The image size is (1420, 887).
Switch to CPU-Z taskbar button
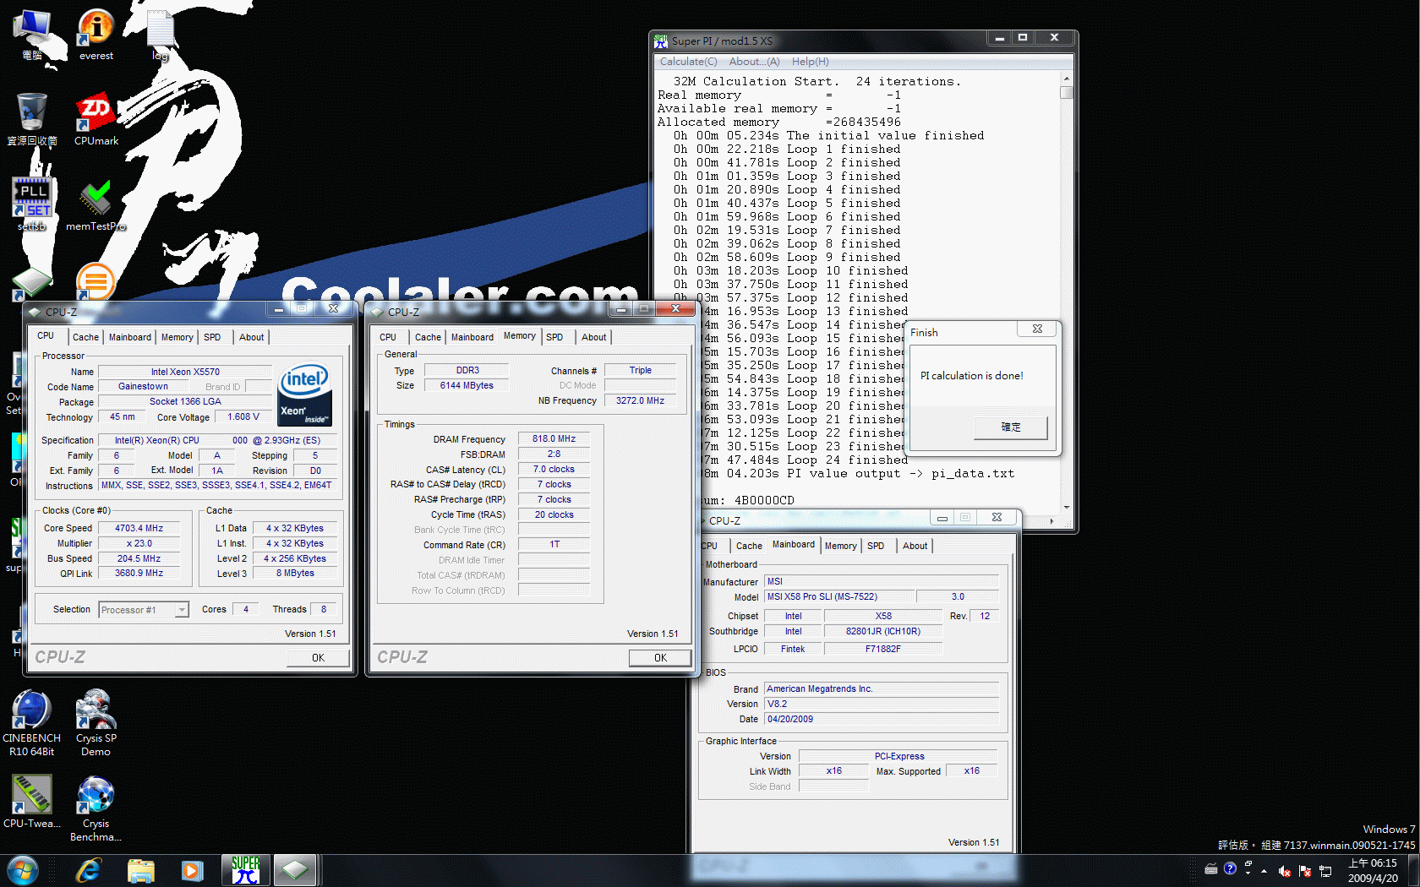coord(295,870)
